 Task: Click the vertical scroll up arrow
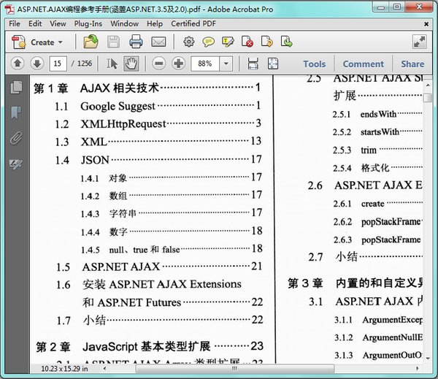click(428, 85)
